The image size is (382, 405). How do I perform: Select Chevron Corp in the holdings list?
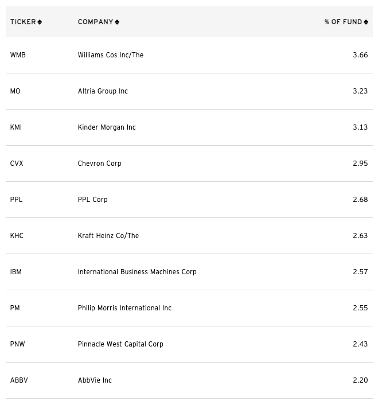coord(99,163)
